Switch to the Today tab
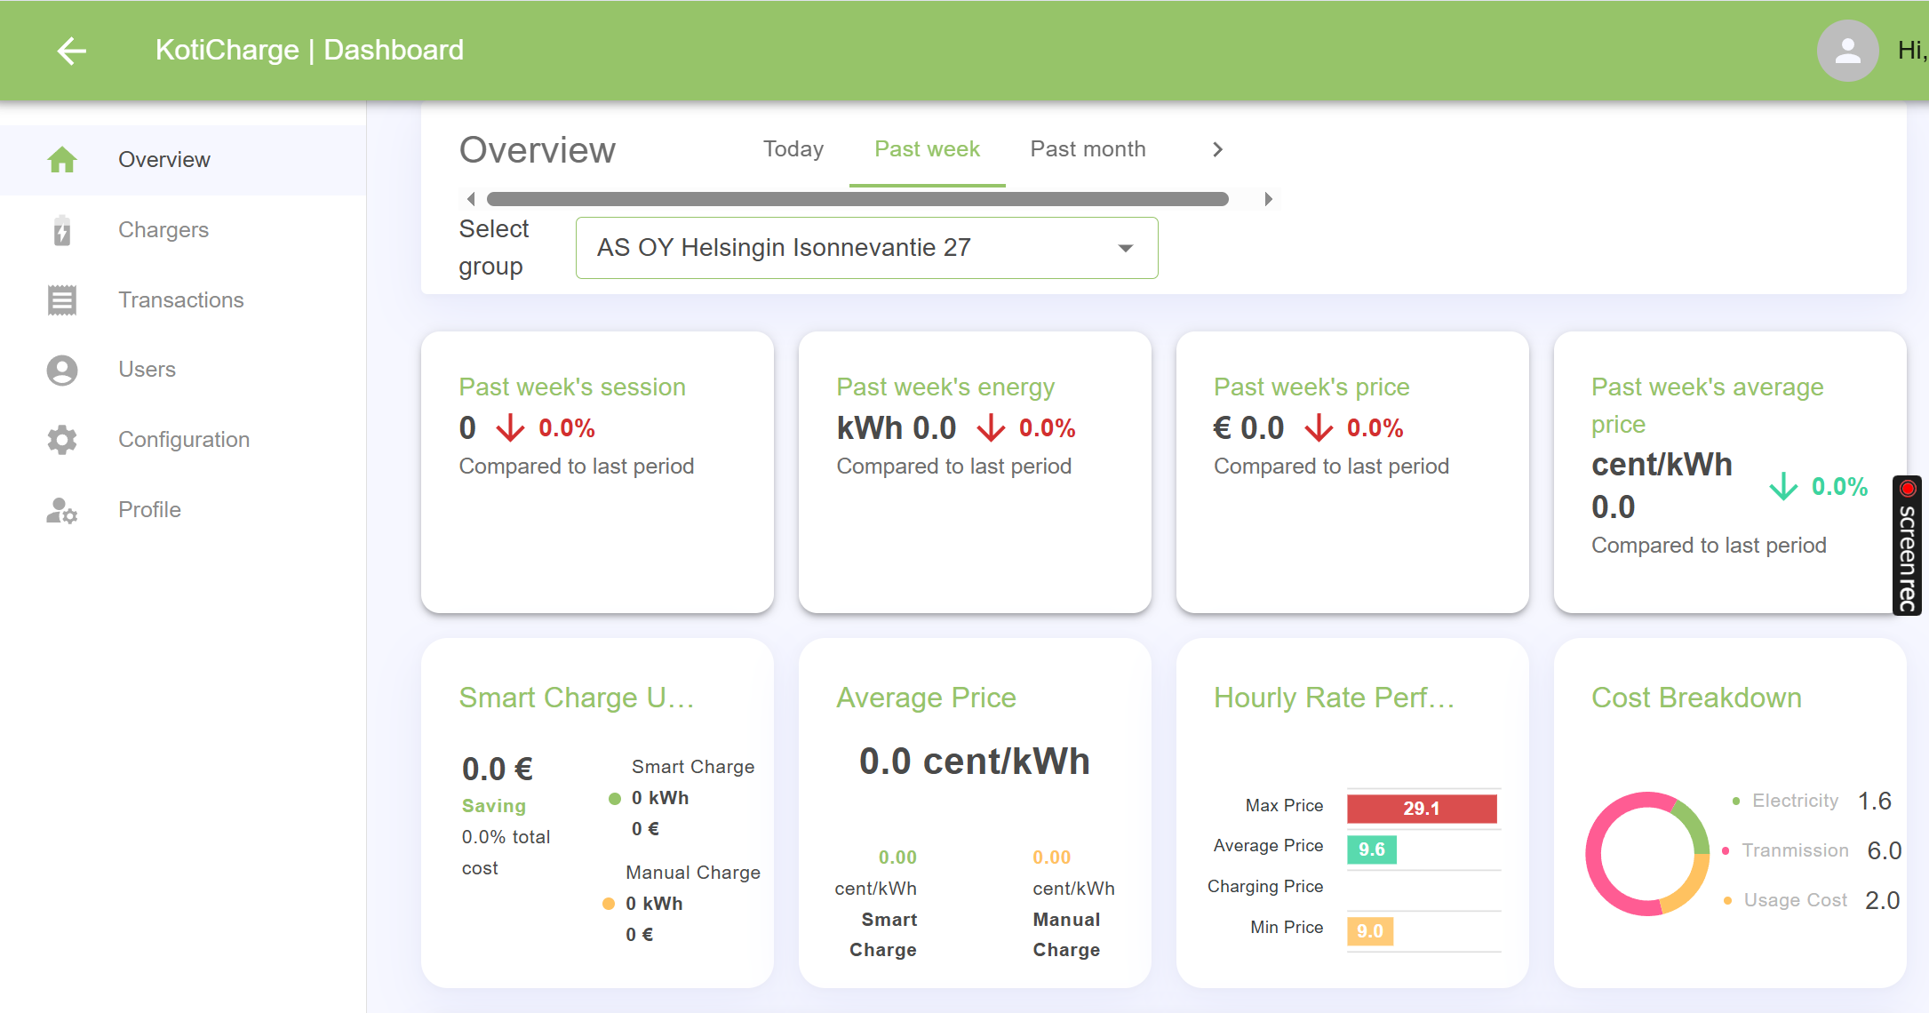Image resolution: width=1929 pixels, height=1013 pixels. 793,149
